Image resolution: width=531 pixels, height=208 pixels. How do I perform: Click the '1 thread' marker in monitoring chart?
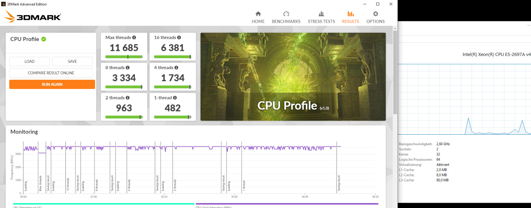[244, 186]
